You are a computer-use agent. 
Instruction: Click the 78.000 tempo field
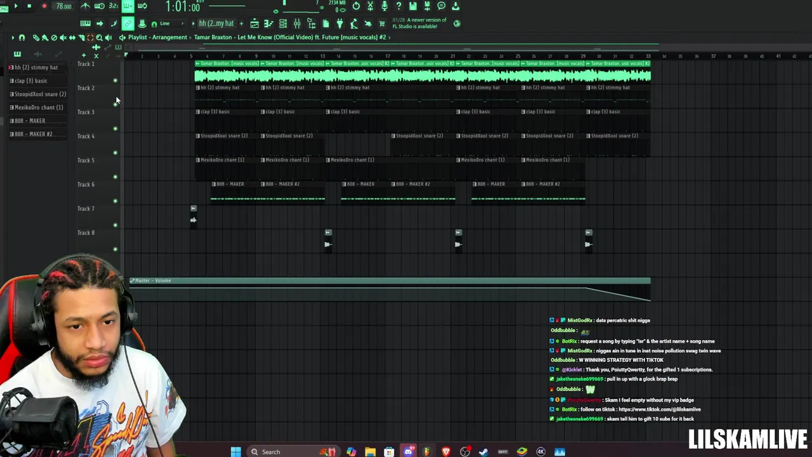[63, 6]
